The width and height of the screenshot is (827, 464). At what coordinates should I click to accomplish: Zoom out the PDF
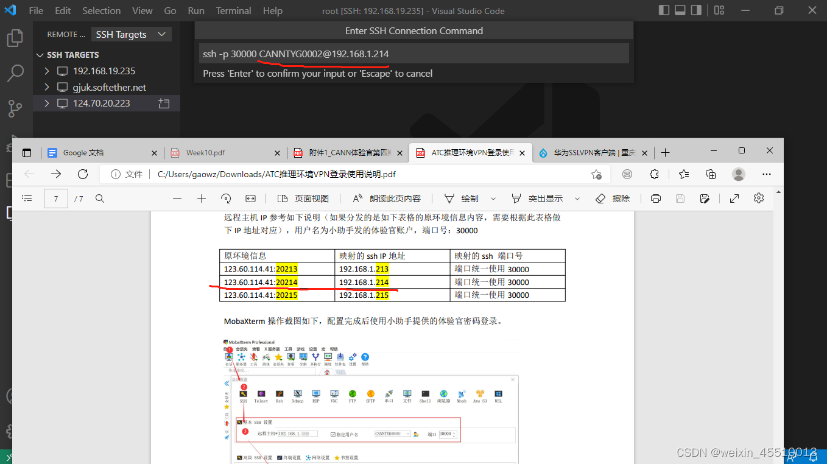tap(177, 199)
